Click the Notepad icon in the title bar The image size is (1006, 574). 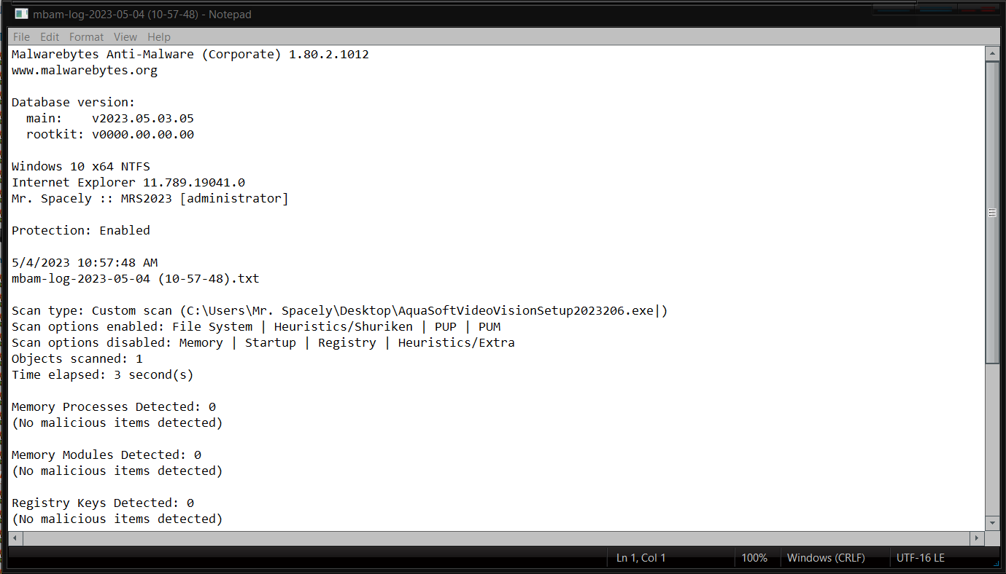(21, 14)
